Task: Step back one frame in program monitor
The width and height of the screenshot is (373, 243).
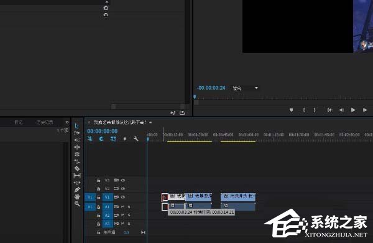Action: coord(341,110)
